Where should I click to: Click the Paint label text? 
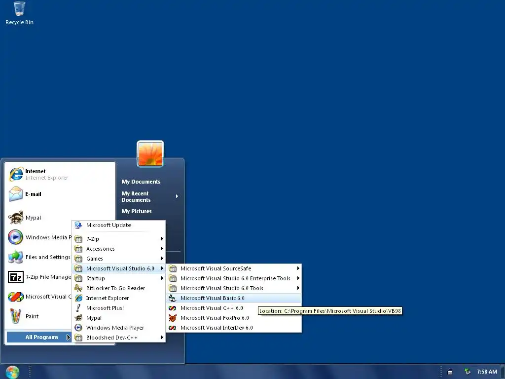pyautogui.click(x=32, y=316)
